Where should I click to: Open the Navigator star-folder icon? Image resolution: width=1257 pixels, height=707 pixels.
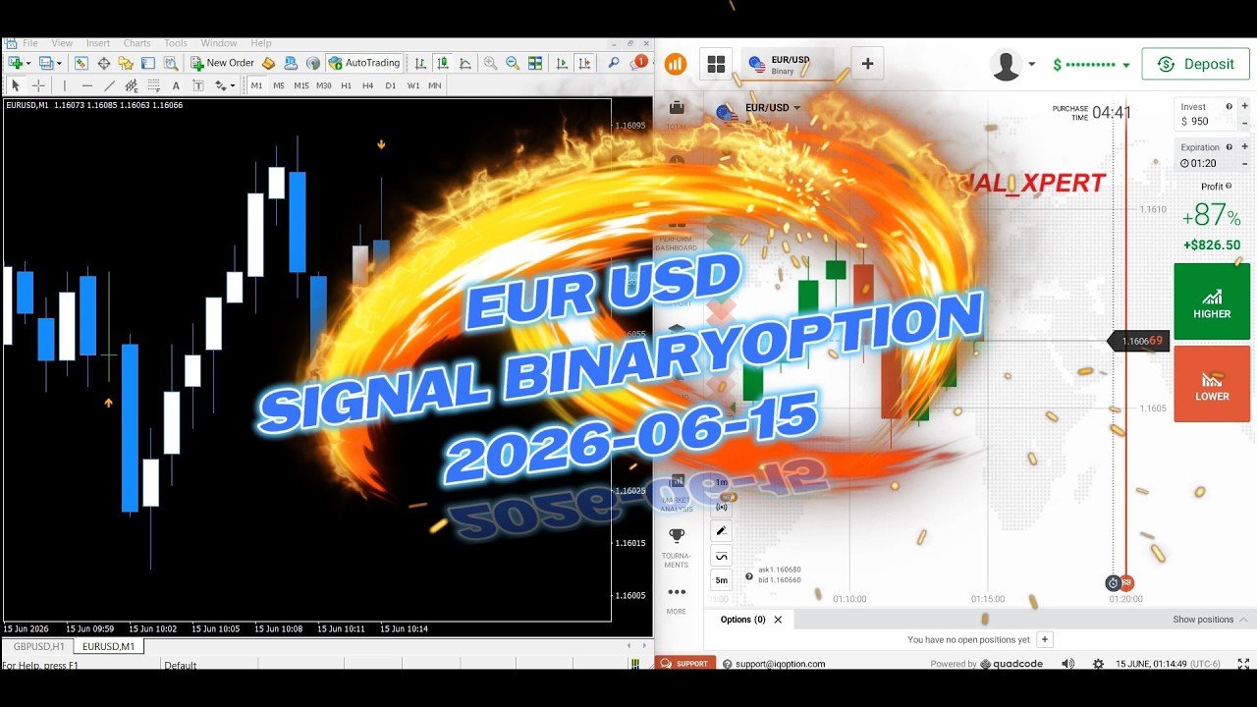pyautogui.click(x=126, y=63)
